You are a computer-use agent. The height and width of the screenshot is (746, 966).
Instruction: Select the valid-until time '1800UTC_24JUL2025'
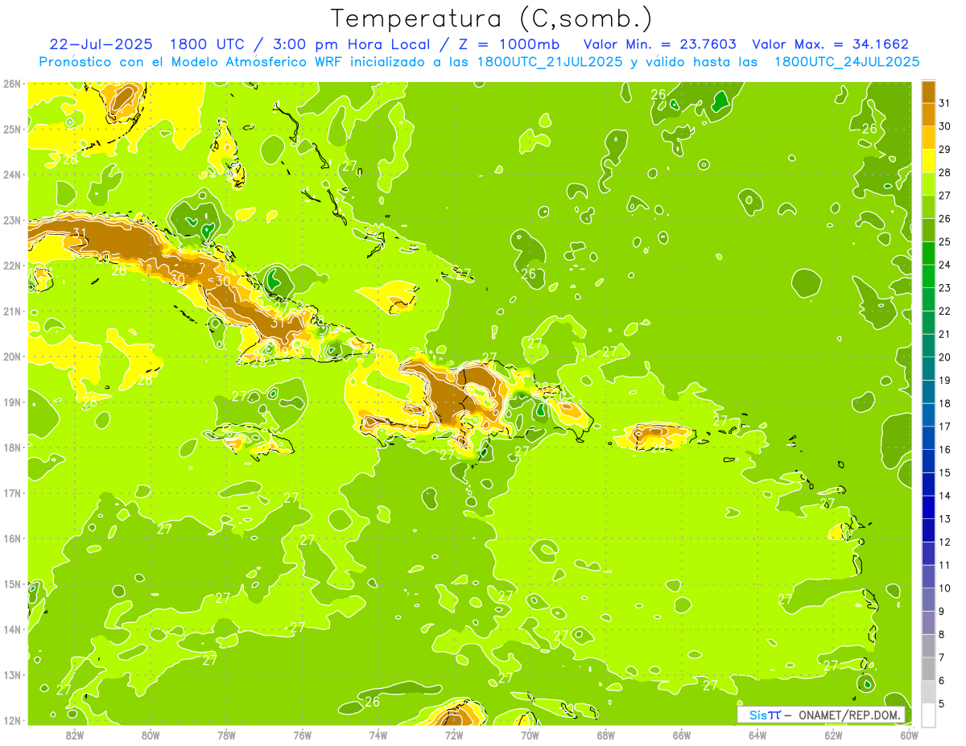846,62
